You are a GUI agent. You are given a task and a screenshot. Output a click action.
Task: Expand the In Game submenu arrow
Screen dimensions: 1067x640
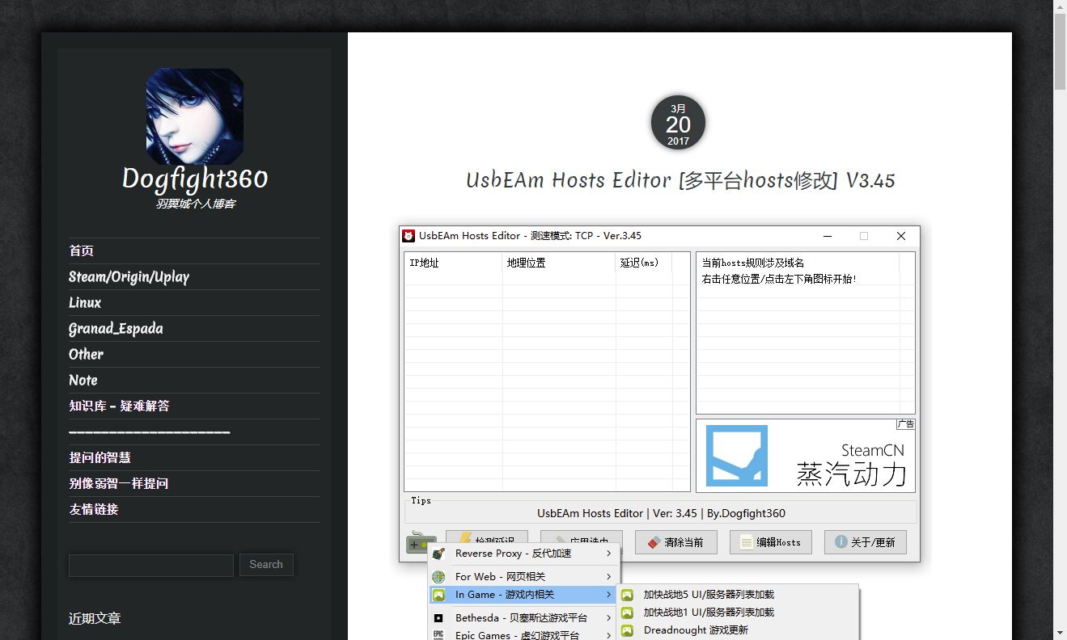point(608,595)
